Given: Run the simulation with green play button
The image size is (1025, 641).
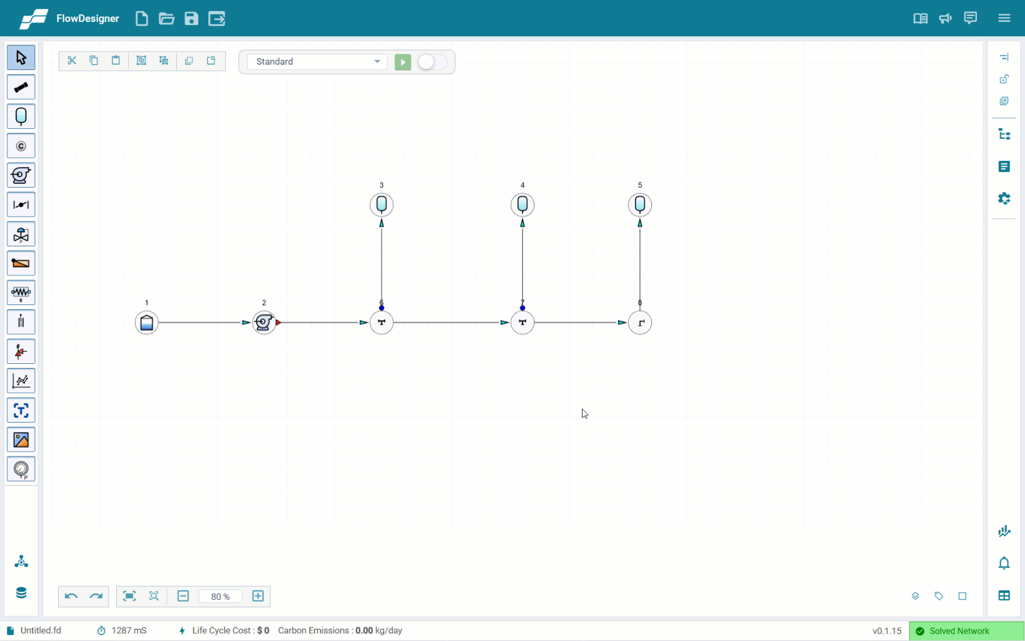Looking at the screenshot, I should pos(403,62).
